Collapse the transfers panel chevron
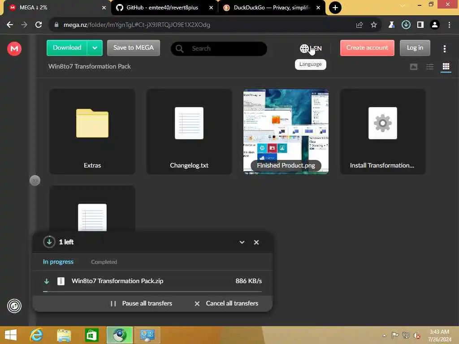 tap(242, 242)
